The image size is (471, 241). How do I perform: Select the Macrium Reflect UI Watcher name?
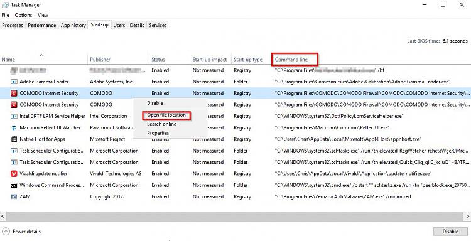50,127
